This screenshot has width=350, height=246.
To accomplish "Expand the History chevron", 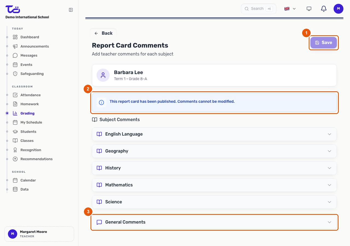I will pos(329,168).
